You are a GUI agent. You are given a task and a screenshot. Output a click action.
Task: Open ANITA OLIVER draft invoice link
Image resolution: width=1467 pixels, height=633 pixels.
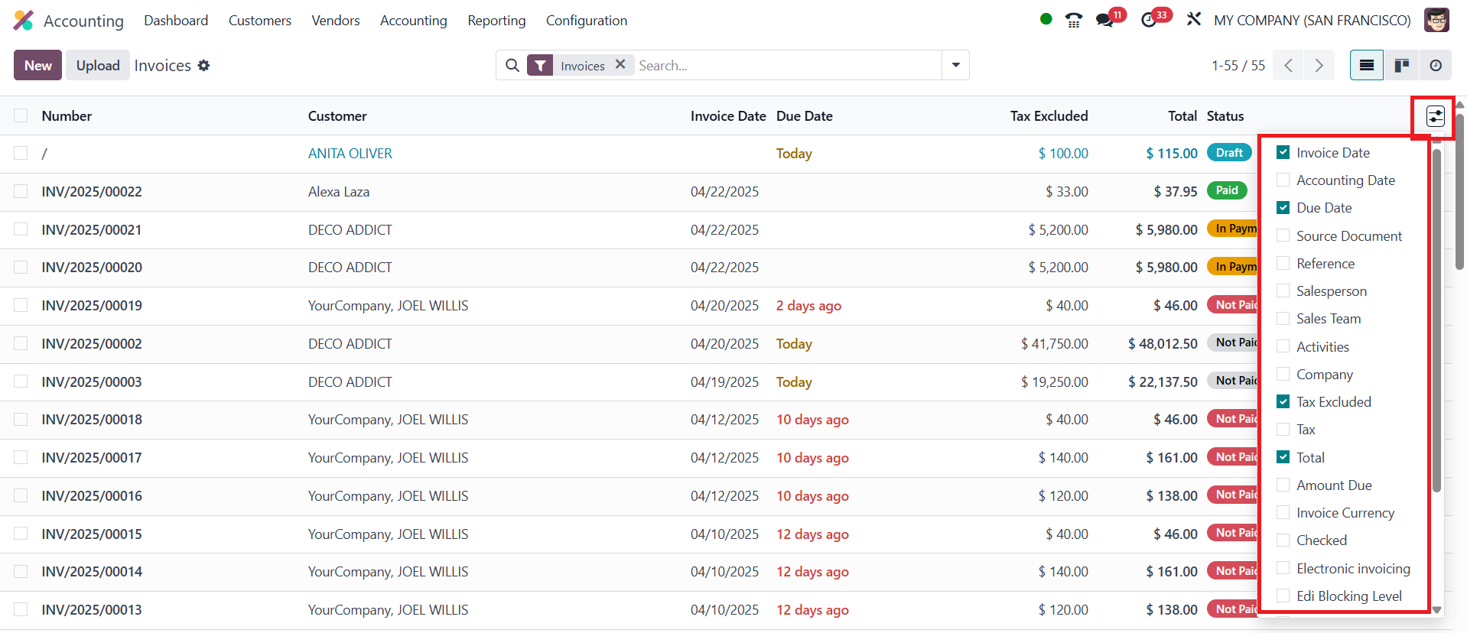pyautogui.click(x=350, y=154)
